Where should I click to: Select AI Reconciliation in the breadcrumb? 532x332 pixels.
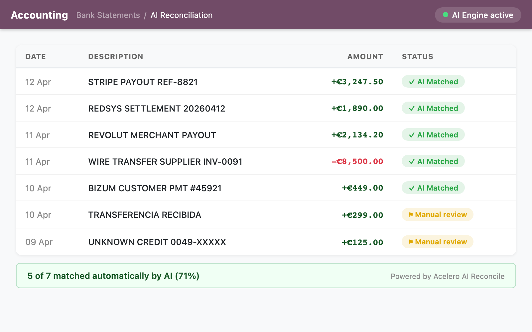coord(181,15)
